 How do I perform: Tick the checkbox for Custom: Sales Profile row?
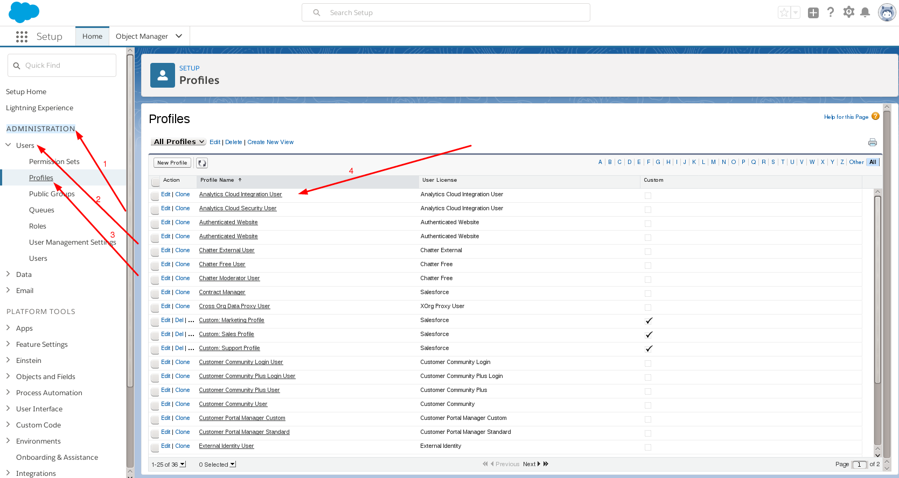(155, 335)
